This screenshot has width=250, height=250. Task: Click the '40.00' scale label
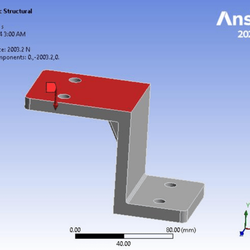click(123, 244)
